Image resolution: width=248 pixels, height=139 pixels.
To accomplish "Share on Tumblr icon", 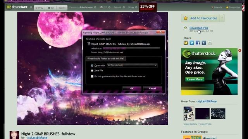I will click(204, 43).
